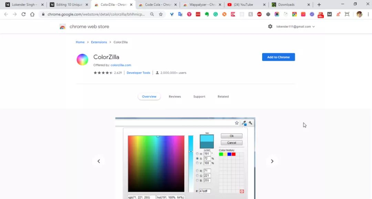The width and height of the screenshot is (372, 199).
Task: Open the Evernote extension icon
Action: pyautogui.click(x=207, y=14)
